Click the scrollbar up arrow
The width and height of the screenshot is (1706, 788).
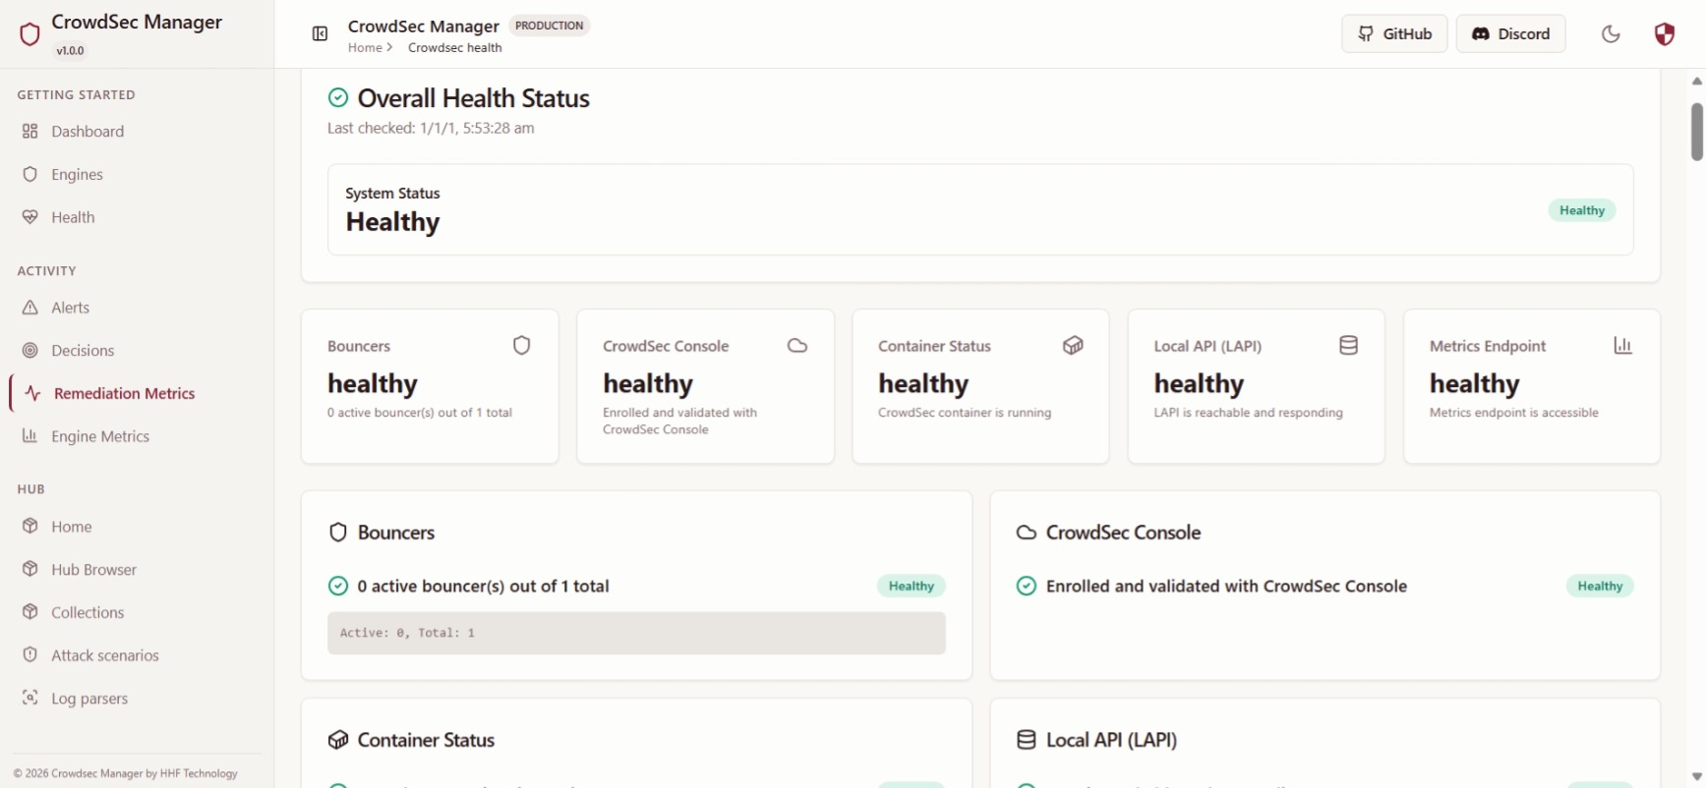click(x=1696, y=82)
